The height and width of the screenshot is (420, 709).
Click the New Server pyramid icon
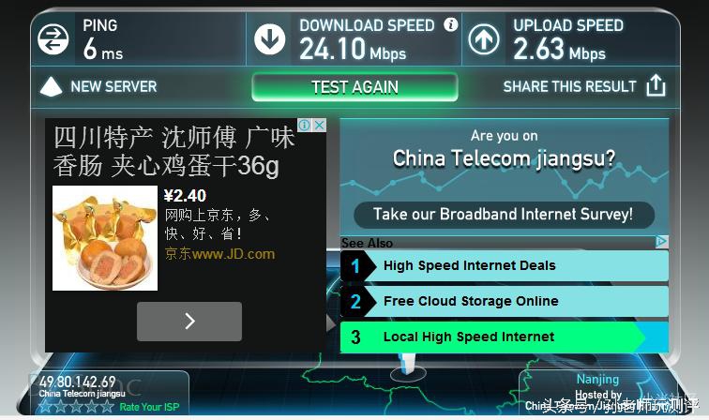click(51, 86)
